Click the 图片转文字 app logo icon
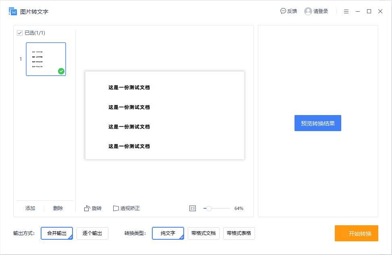This screenshot has width=392, height=255. (x=13, y=11)
